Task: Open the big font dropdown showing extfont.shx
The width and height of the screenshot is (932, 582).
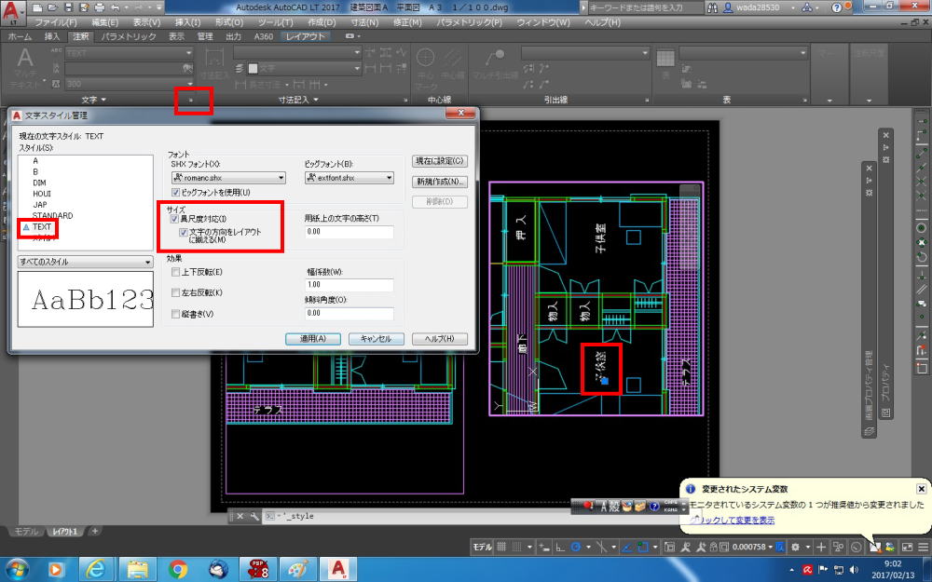Action: point(349,178)
